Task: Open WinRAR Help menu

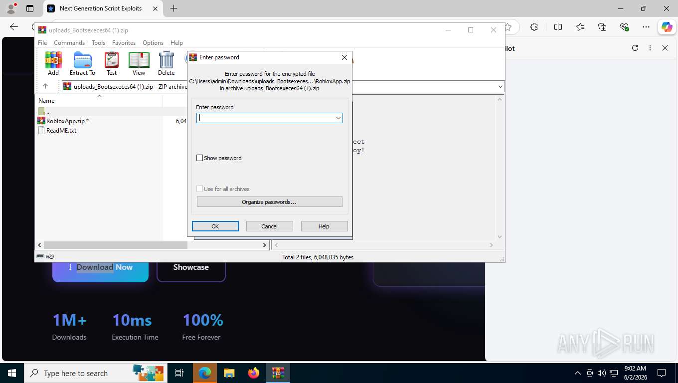Action: coord(176,43)
